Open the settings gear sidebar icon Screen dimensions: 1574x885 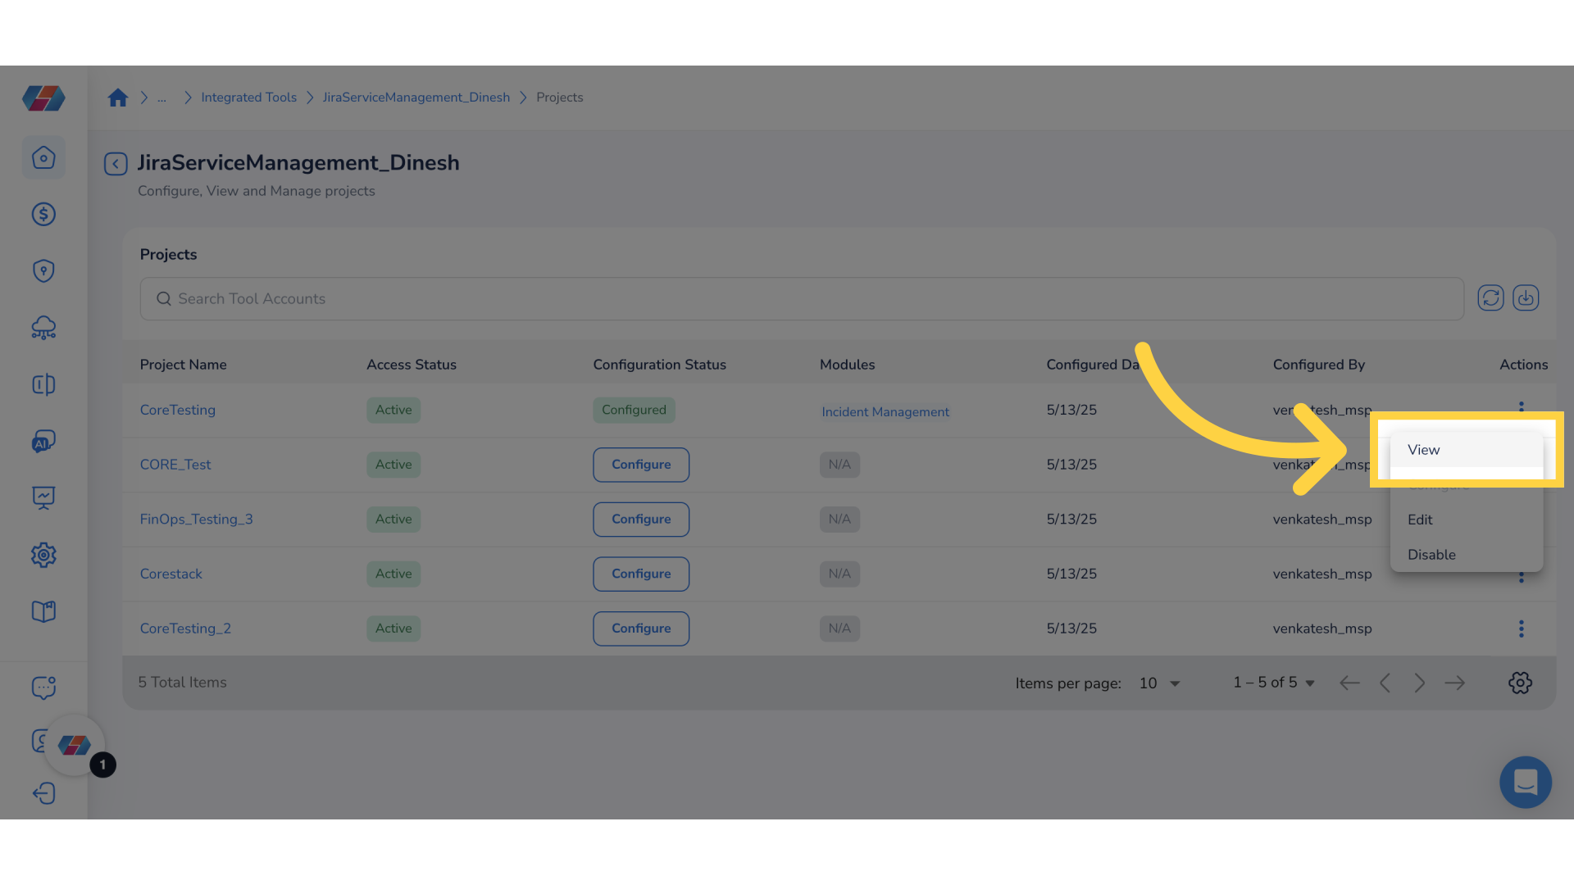pyautogui.click(x=43, y=555)
